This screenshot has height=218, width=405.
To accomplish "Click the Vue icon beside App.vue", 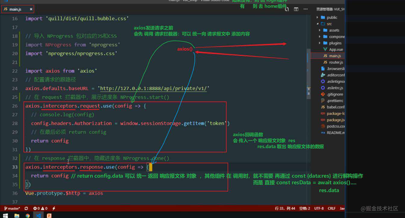I will point(325,49).
